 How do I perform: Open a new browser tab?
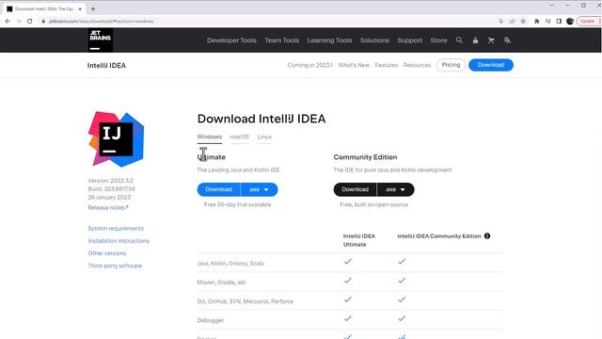[93, 8]
